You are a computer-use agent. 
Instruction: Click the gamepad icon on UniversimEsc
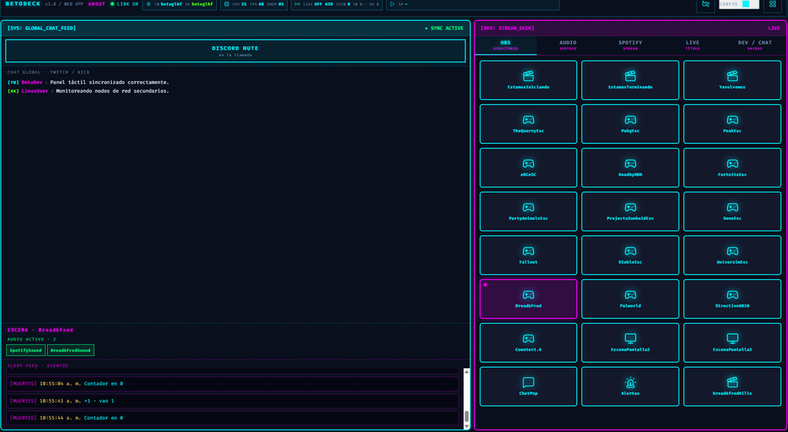(x=733, y=251)
